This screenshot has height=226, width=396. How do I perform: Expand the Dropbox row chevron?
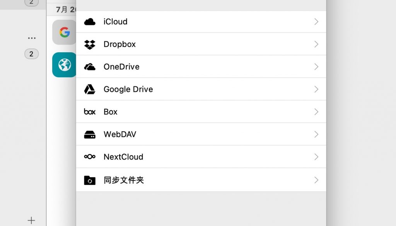point(316,44)
